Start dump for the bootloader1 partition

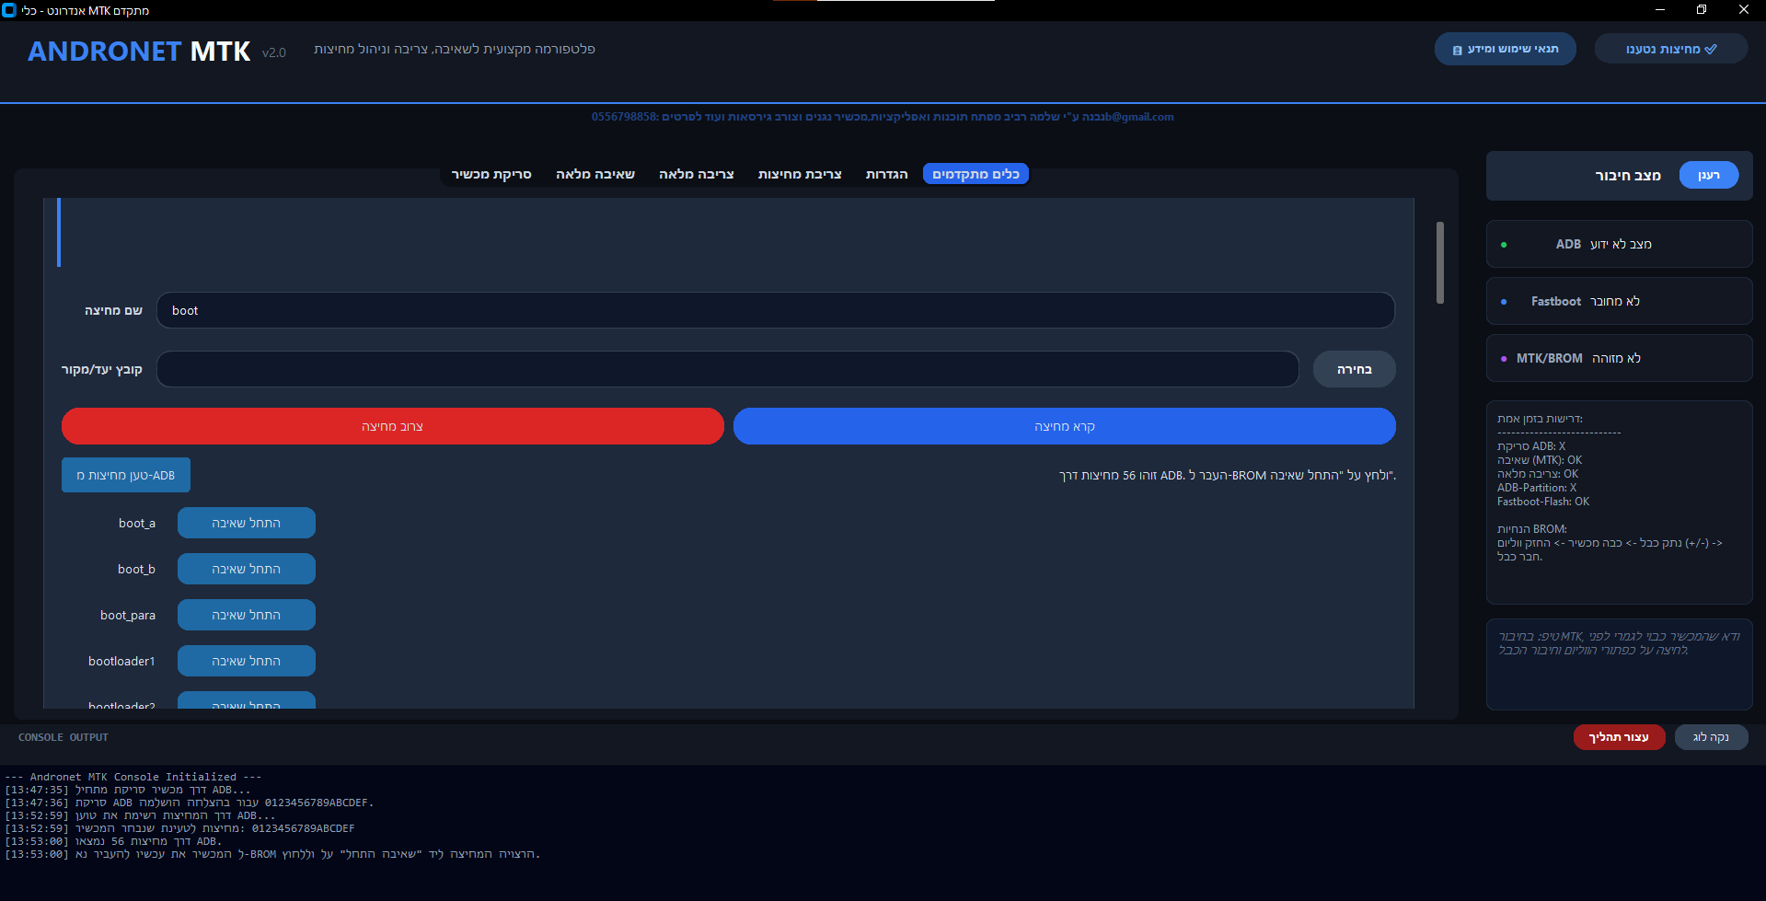[x=246, y=661]
